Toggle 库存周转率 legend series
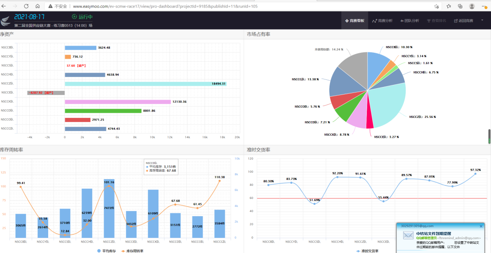The image size is (491, 253). click(132, 251)
